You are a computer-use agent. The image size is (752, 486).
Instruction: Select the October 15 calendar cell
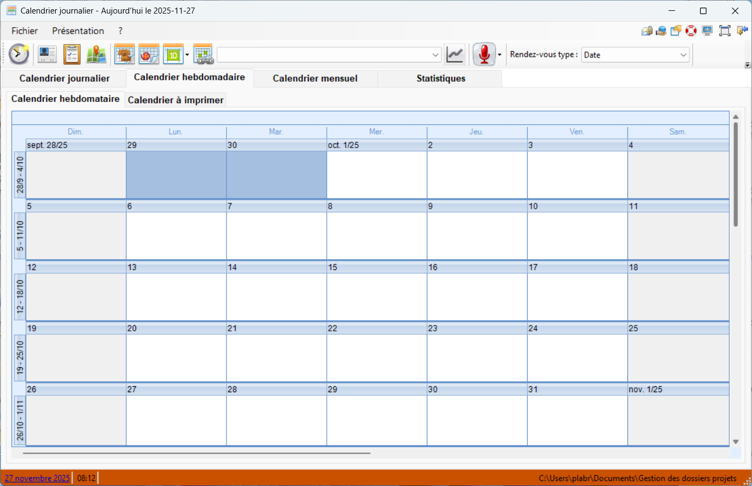377,296
